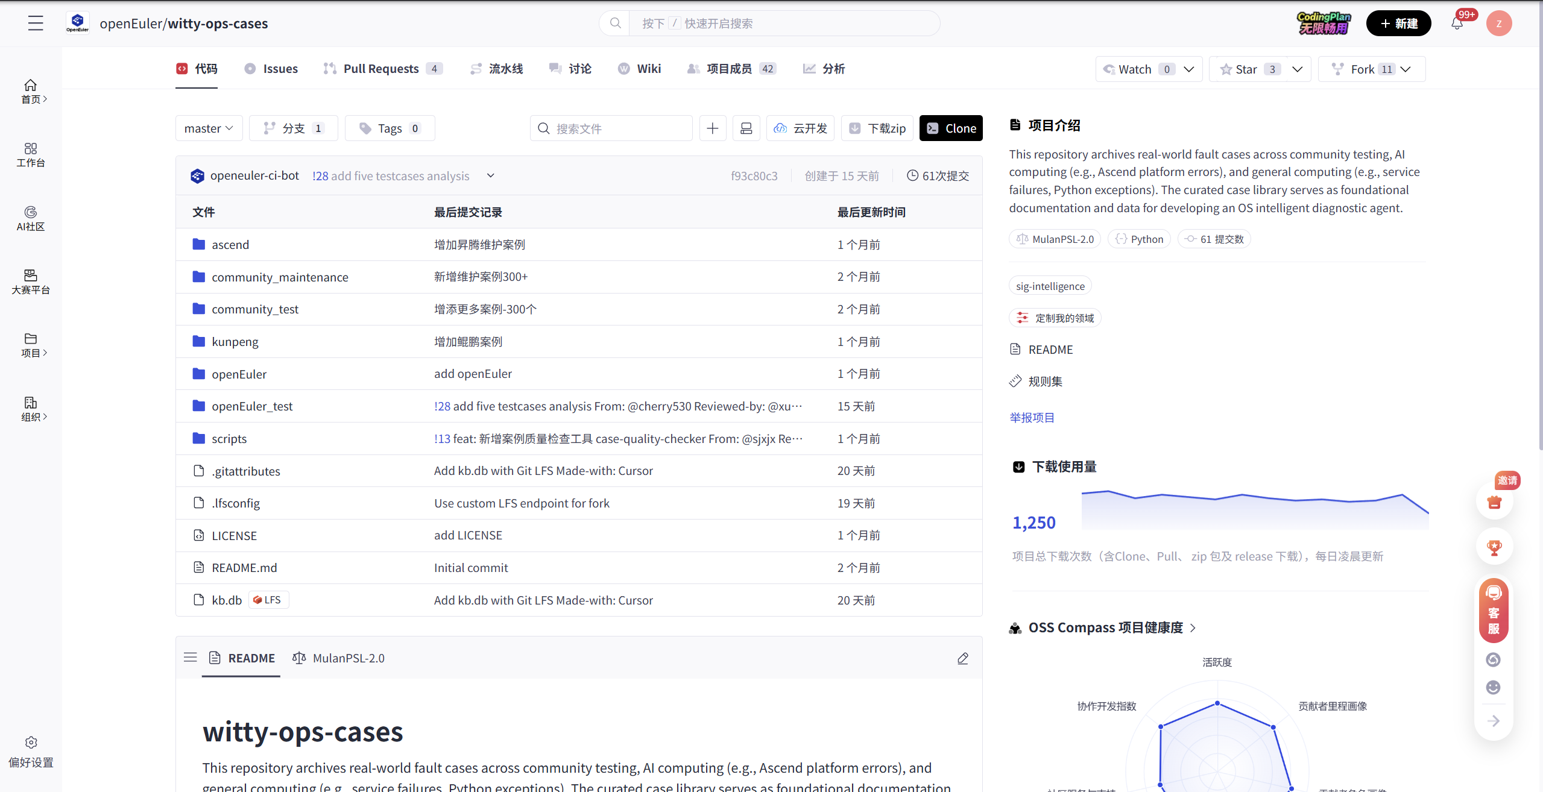Click the Clone button
The image size is (1543, 792).
pyautogui.click(x=951, y=128)
